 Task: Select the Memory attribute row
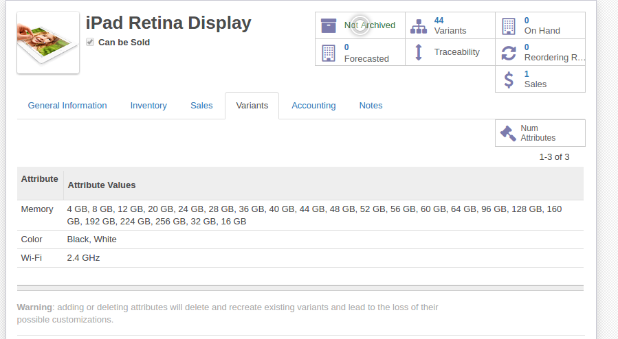[300, 215]
